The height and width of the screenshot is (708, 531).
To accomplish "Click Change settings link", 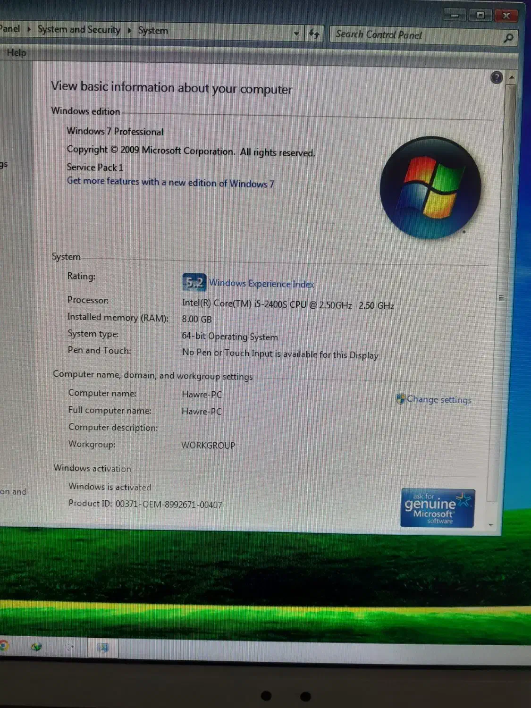I will [439, 400].
